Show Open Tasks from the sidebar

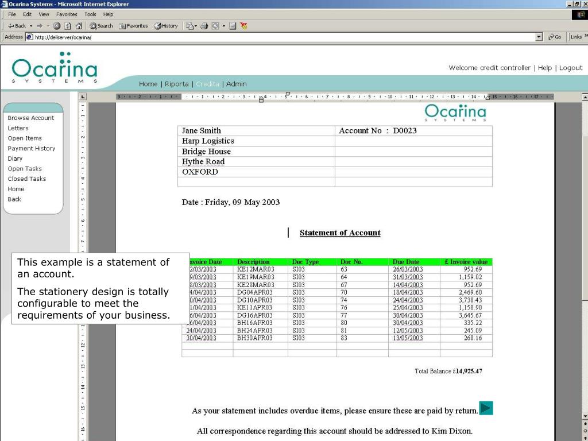(25, 168)
